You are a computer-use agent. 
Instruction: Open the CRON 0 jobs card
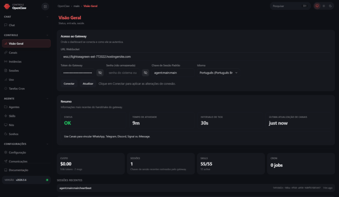(x=301, y=163)
